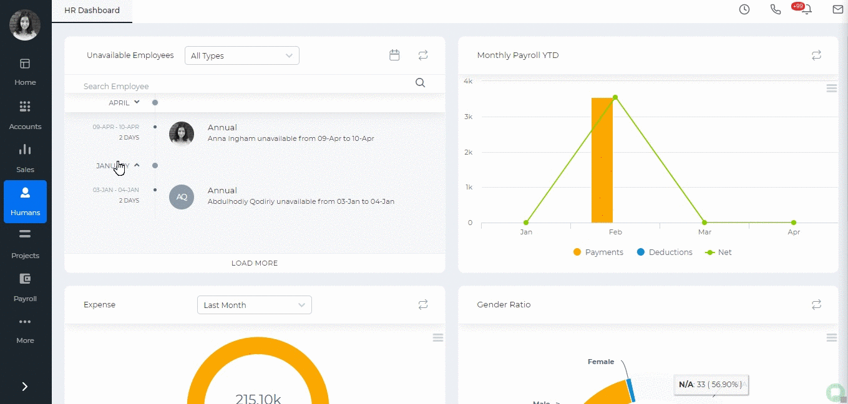
Task: Select the HR Dashboard tab
Action: [92, 11]
